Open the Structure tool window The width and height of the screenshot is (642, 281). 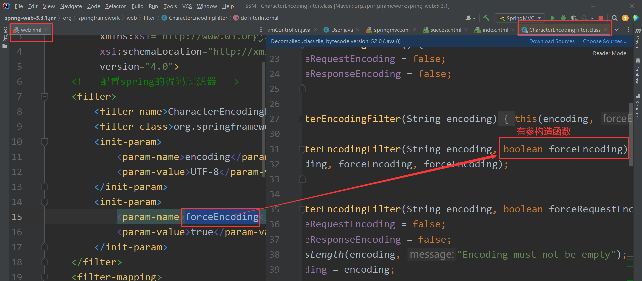click(x=638, y=107)
